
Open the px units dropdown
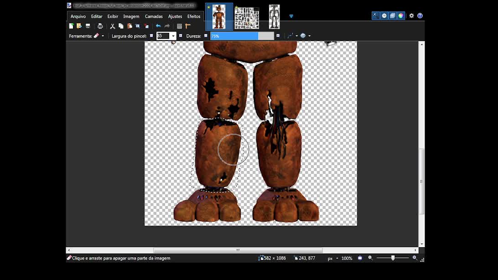pos(332,259)
